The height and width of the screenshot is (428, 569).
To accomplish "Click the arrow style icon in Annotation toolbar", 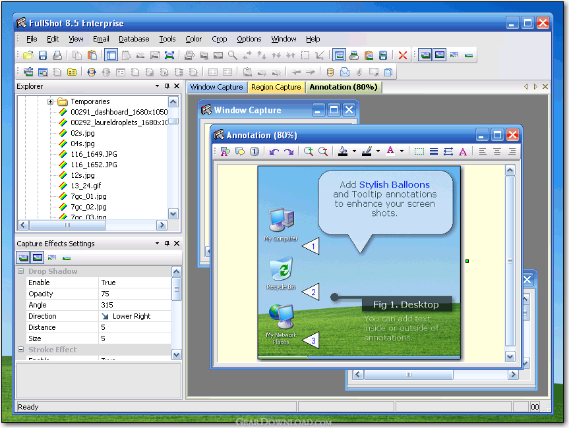I will tap(448, 151).
